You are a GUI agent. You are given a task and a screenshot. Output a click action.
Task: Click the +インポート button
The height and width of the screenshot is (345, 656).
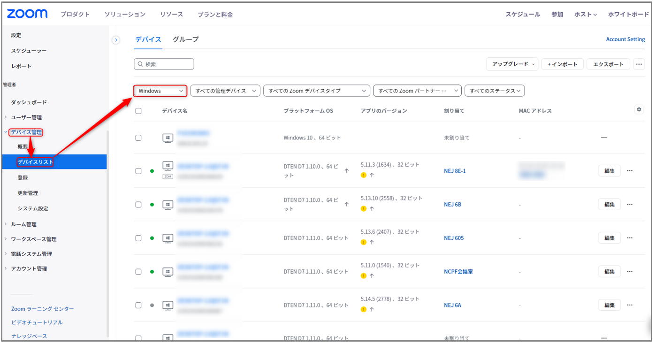coord(563,64)
